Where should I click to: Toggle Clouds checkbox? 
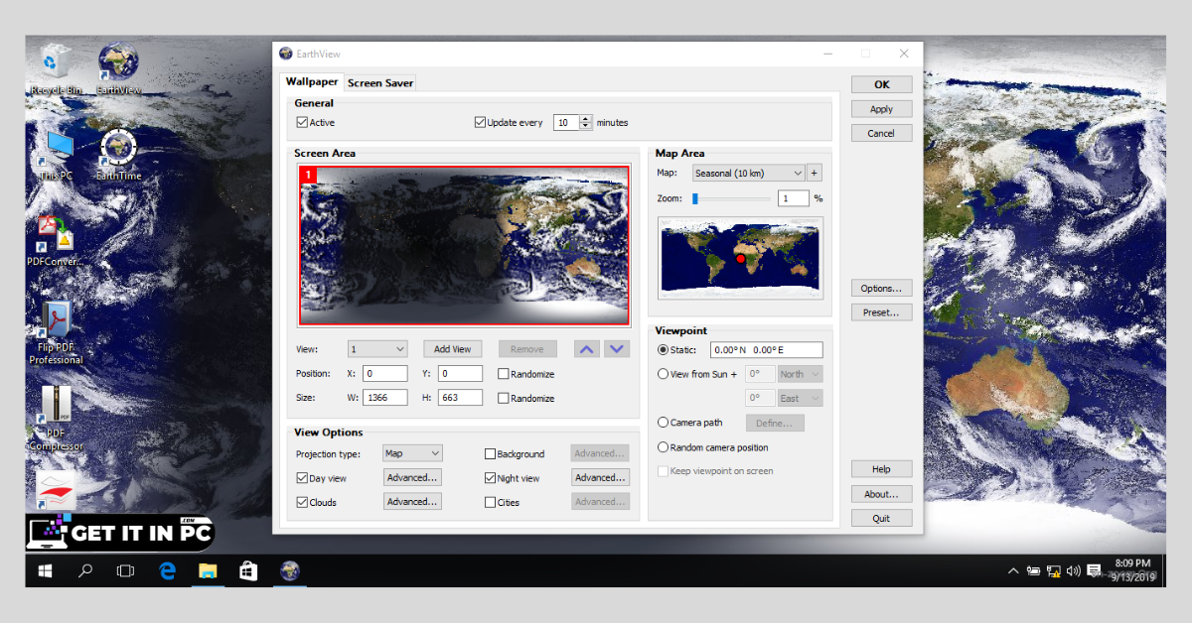click(302, 502)
